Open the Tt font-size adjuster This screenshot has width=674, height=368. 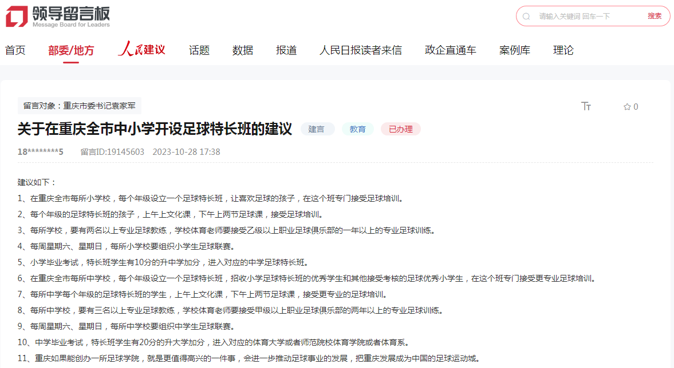tap(586, 106)
